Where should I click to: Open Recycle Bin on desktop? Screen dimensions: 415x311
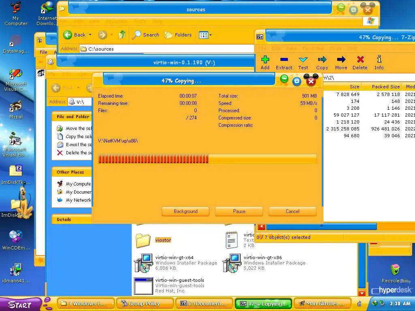[x=396, y=273]
